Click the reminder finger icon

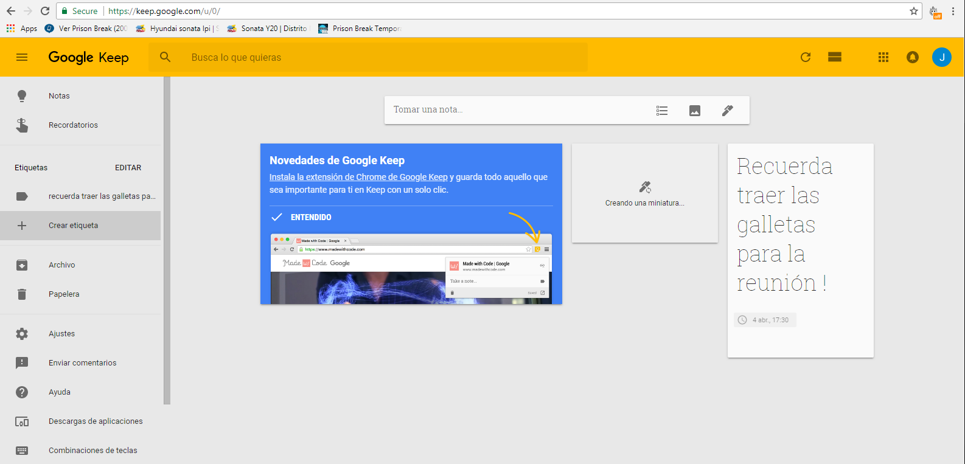[x=22, y=125]
